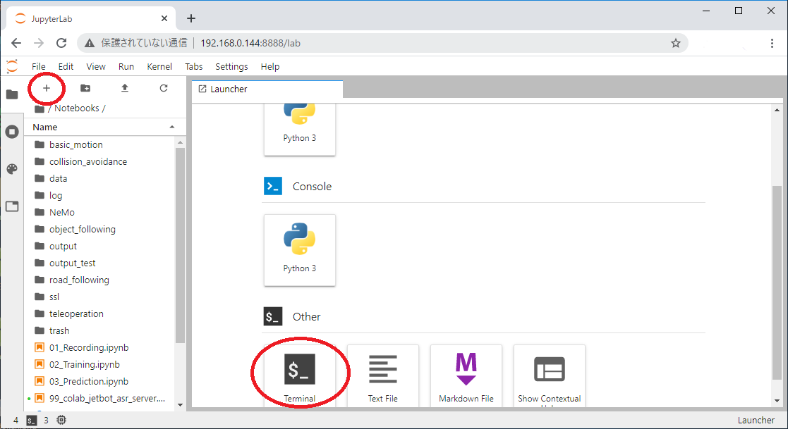Click the upload files icon
Image resolution: width=788 pixels, height=429 pixels.
[x=125, y=88]
